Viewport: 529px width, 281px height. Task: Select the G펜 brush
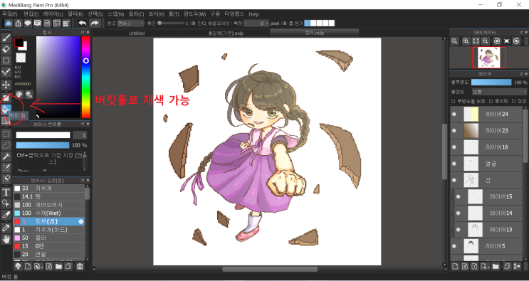click(48, 246)
